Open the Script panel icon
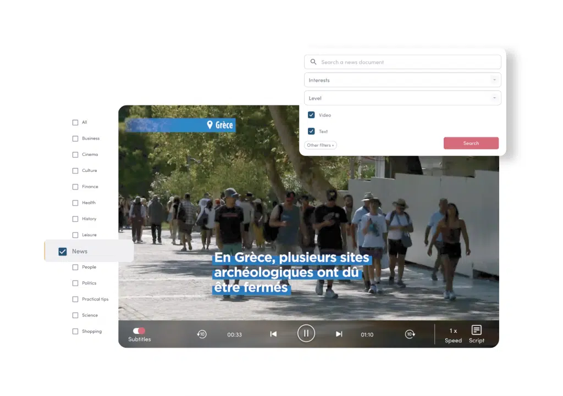This screenshot has height=396, width=563. pos(477,330)
